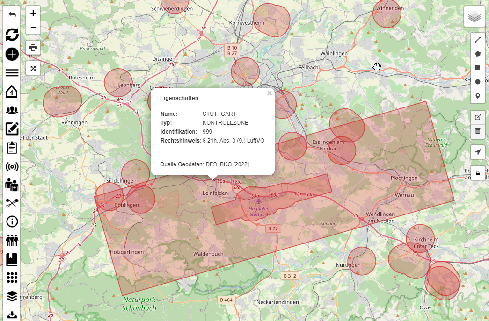Toggle fullscreen map view
The height and width of the screenshot is (321, 489).
tap(33, 68)
